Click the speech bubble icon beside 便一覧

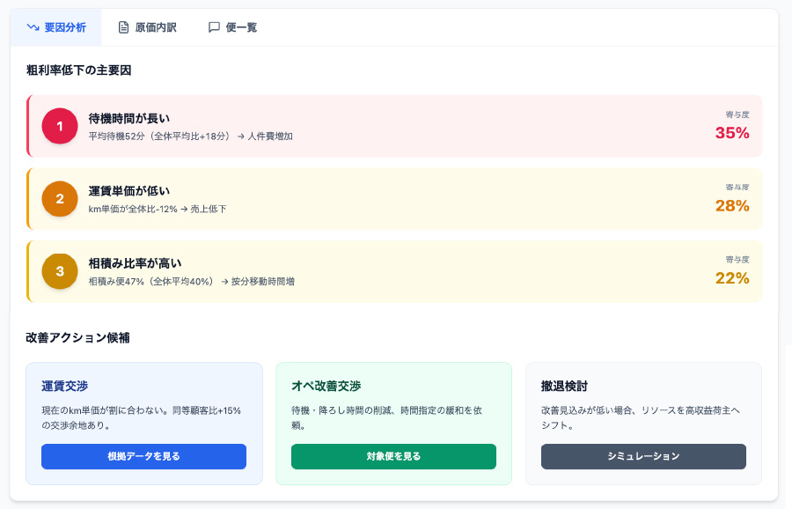tap(214, 27)
